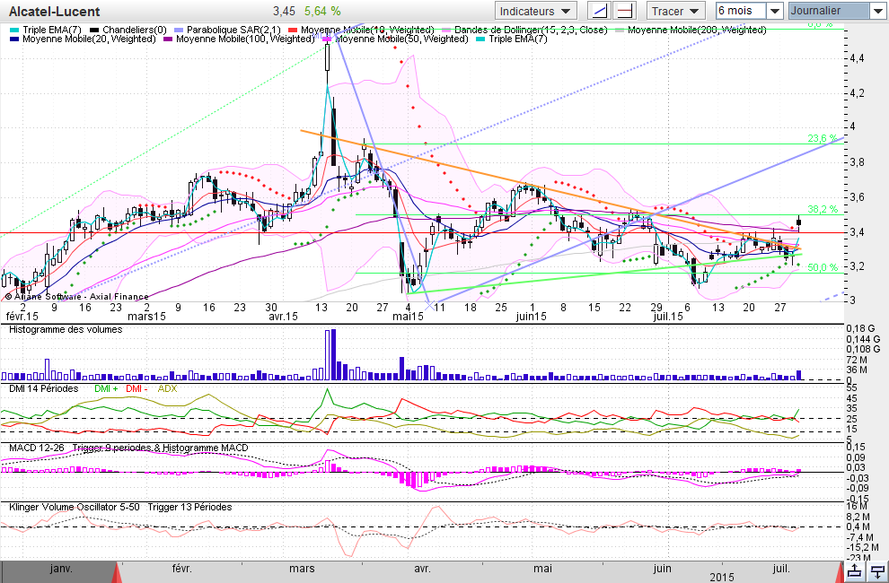Click the move-panel-down arrow icon at bottom right

click(x=877, y=571)
